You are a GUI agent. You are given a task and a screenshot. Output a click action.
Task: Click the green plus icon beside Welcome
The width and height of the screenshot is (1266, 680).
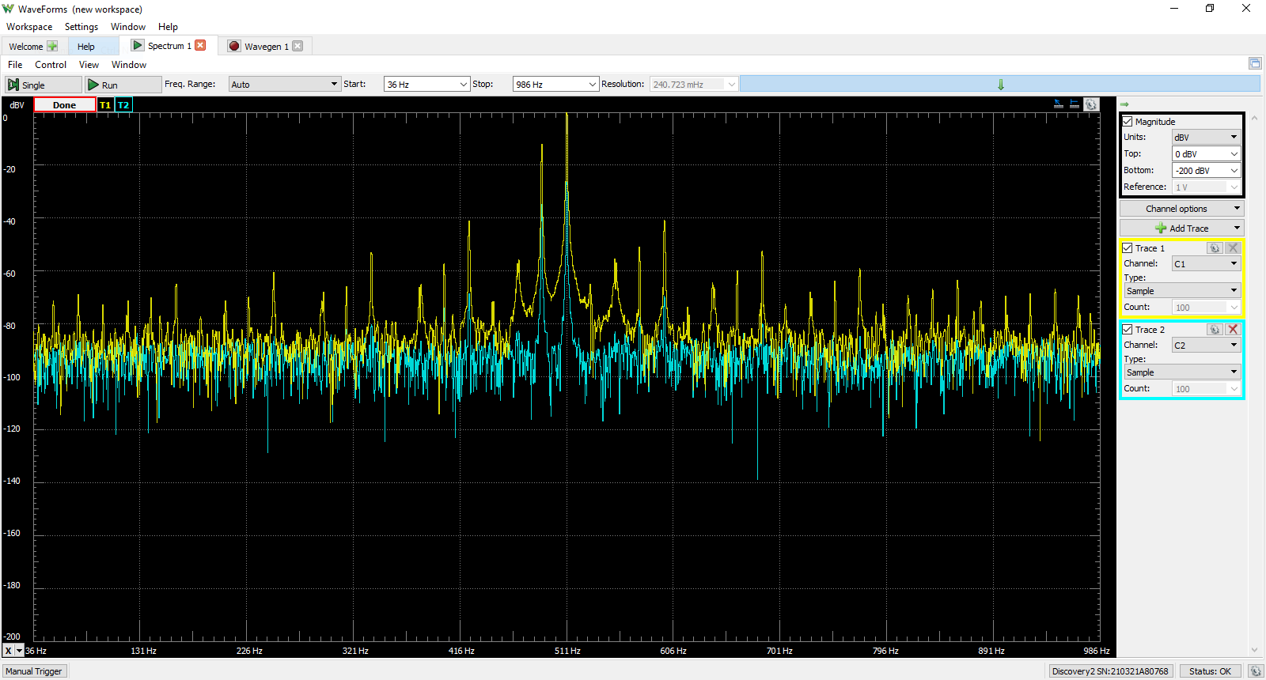[x=52, y=46]
